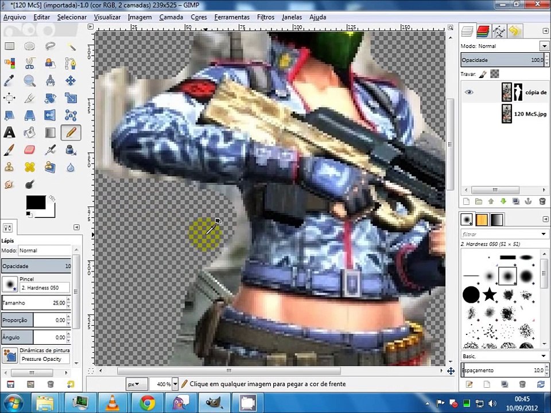This screenshot has width=551, height=413.
Task: Select the Heal tool
Action: [29, 167]
